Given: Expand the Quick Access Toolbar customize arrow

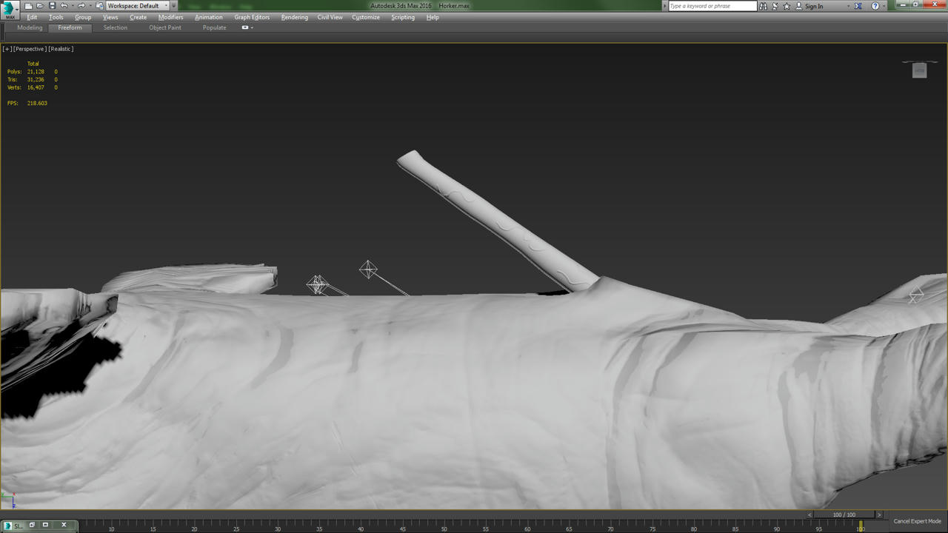Looking at the screenshot, I should (x=174, y=6).
